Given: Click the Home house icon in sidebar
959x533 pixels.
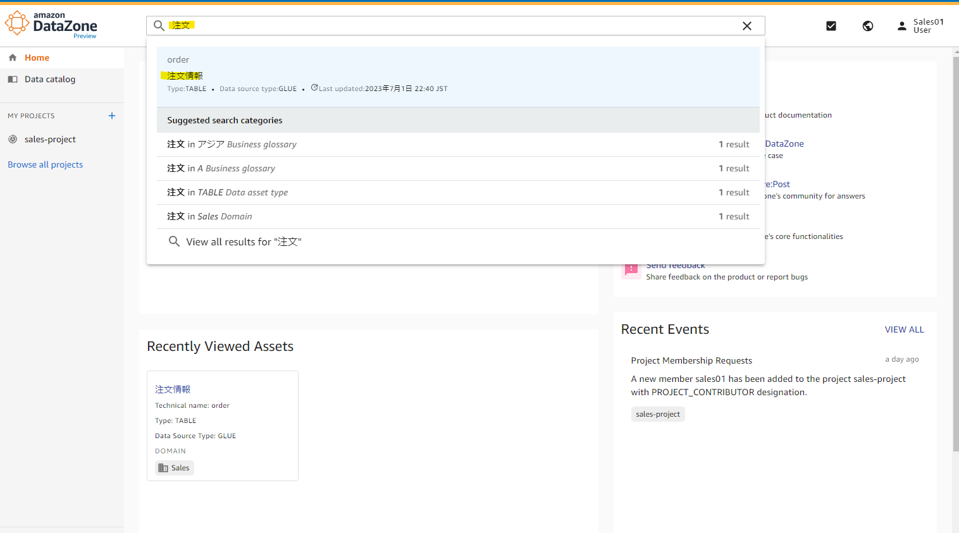Looking at the screenshot, I should click(13, 58).
